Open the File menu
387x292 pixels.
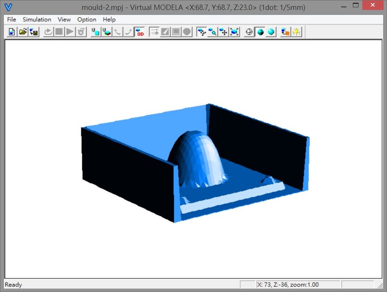click(x=11, y=19)
